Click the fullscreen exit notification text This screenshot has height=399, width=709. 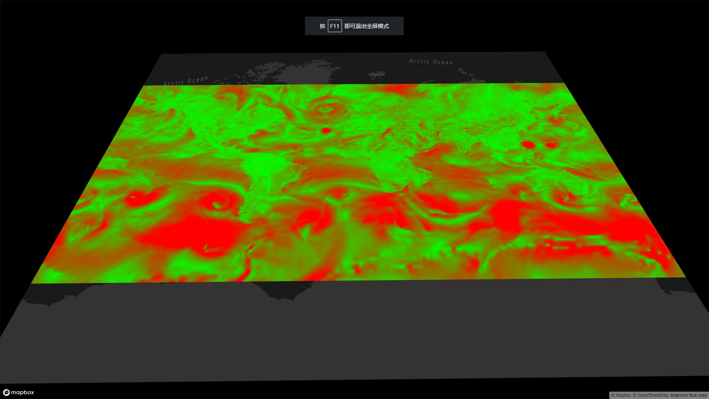[x=366, y=26]
